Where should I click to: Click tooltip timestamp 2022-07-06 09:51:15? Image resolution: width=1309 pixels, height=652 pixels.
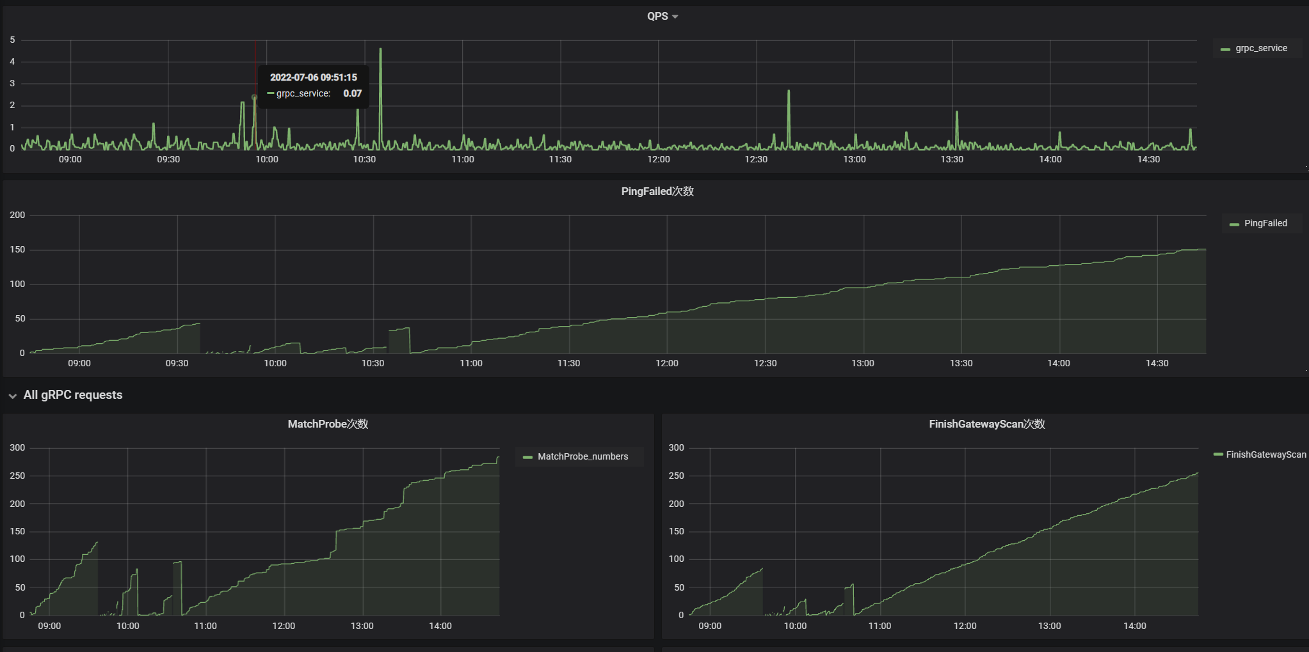pyautogui.click(x=314, y=77)
